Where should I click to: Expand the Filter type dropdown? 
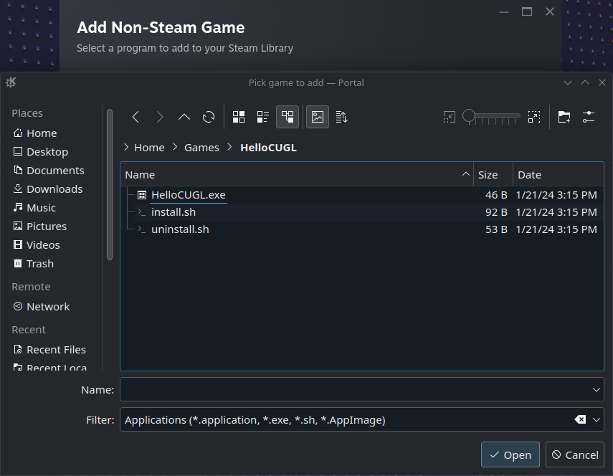[x=597, y=420]
